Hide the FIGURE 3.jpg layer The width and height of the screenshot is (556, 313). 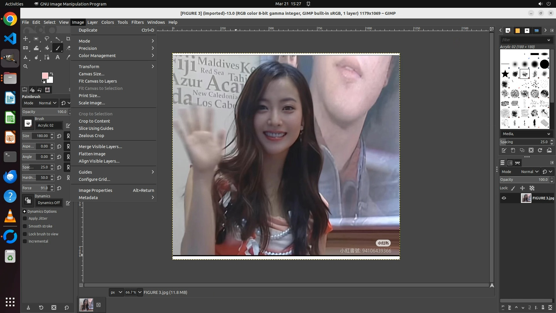coord(504,198)
